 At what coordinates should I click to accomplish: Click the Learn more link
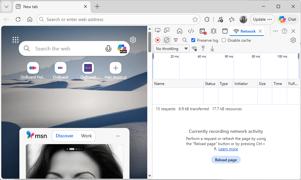pyautogui.click(x=228, y=149)
